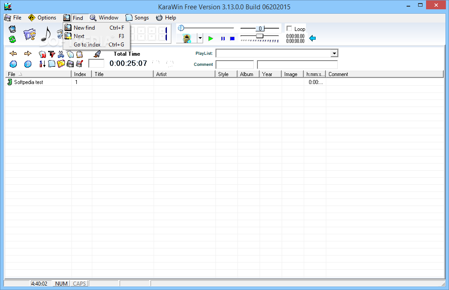This screenshot has height=290, width=449.
Task: Click the copy pages icon
Action: pyautogui.click(x=70, y=54)
